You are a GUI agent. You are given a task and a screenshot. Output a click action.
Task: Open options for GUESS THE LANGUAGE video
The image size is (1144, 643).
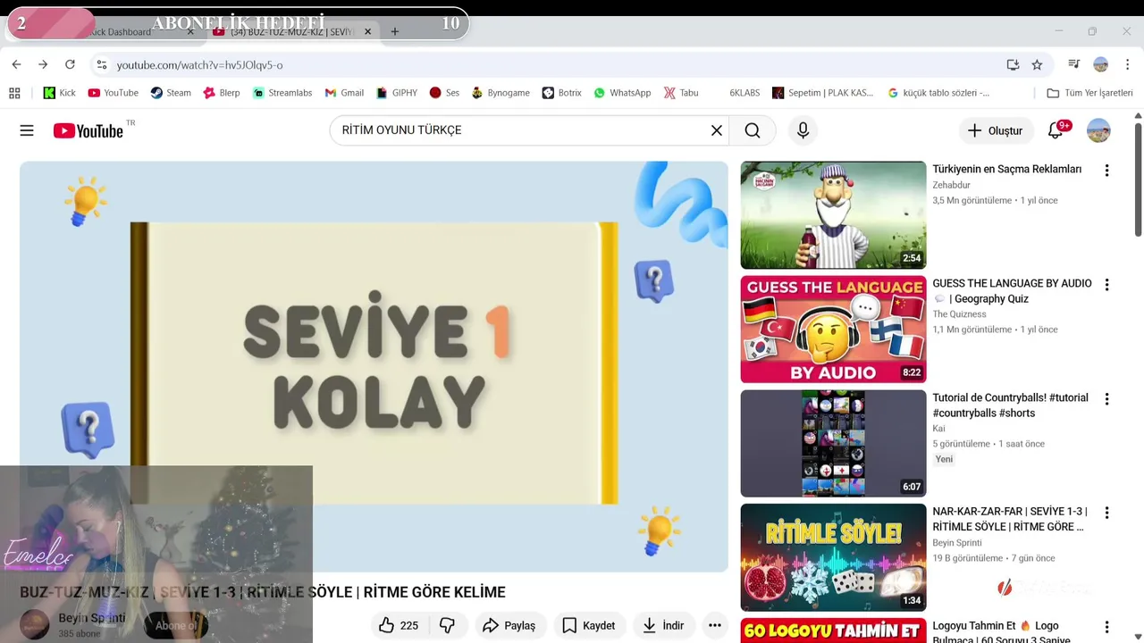pyautogui.click(x=1106, y=285)
